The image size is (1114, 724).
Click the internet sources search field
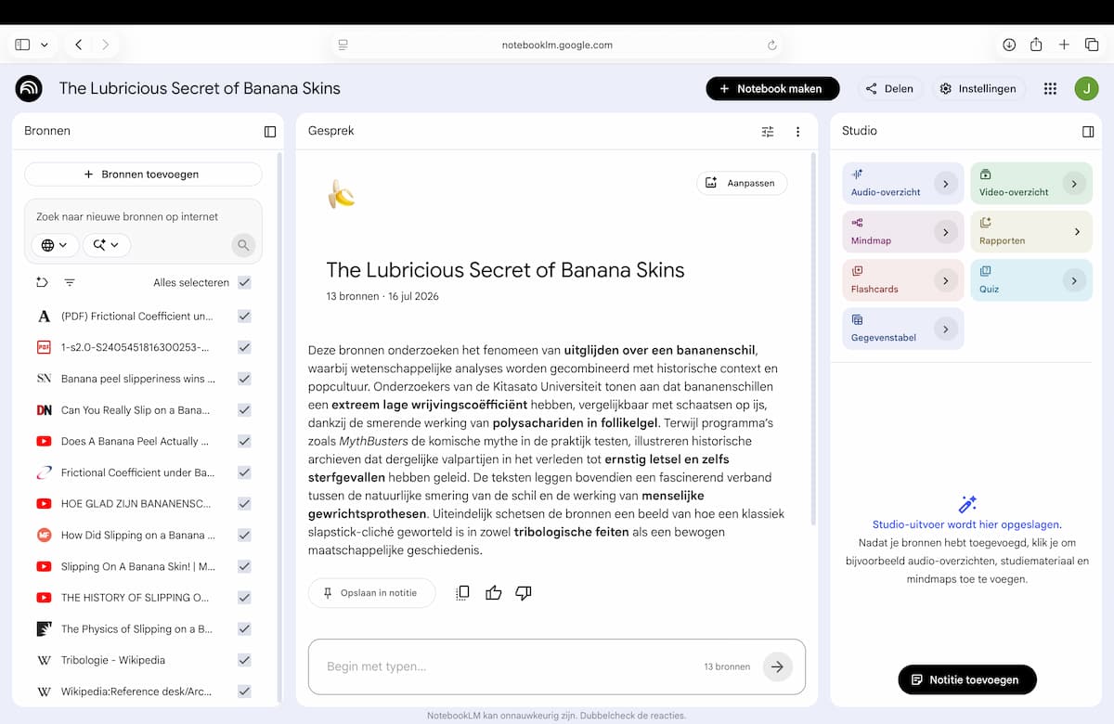coord(143,216)
